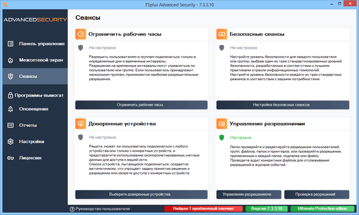Image resolution: width=359 pixels, height=215 pixels.
Task: Click the Управление разрешениями card title
Action: pos(267,123)
